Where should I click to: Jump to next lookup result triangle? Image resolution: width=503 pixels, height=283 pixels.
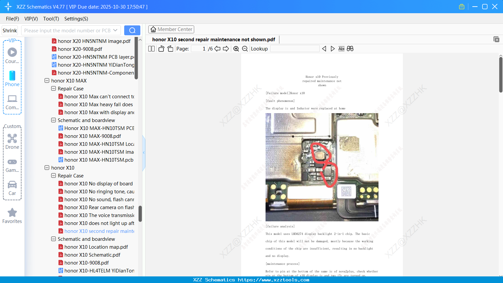(x=333, y=49)
